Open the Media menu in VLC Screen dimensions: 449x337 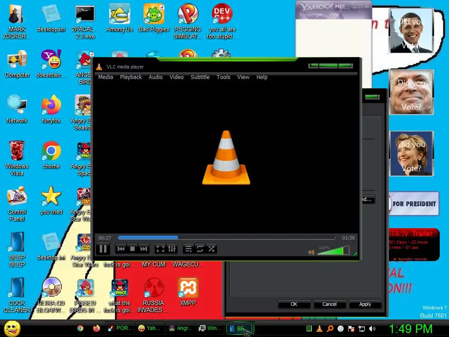(106, 77)
